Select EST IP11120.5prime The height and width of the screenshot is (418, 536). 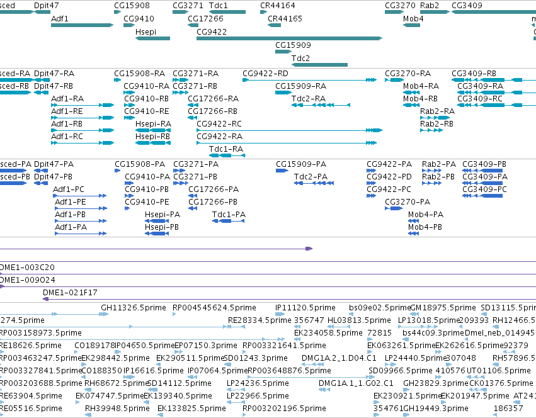click(x=305, y=308)
